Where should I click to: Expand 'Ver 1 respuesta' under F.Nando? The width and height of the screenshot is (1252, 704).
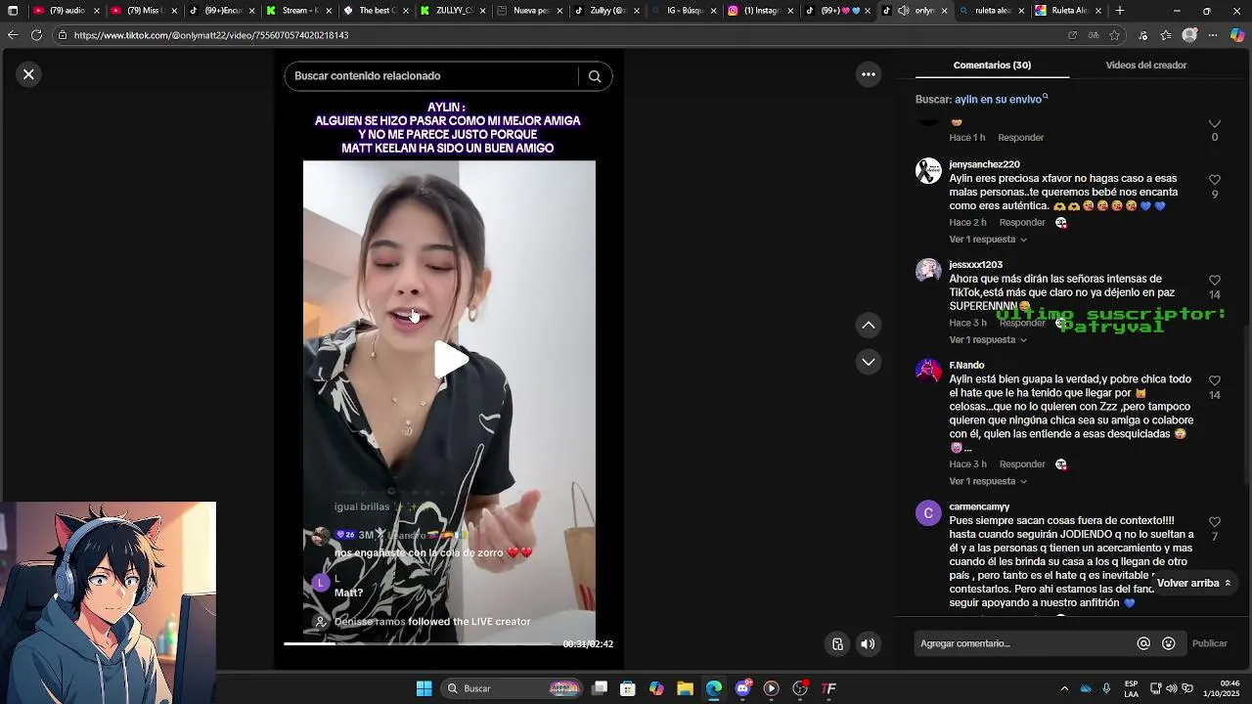coord(987,482)
